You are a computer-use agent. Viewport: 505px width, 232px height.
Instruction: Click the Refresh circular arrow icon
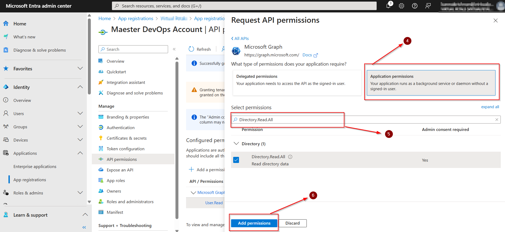click(191, 49)
